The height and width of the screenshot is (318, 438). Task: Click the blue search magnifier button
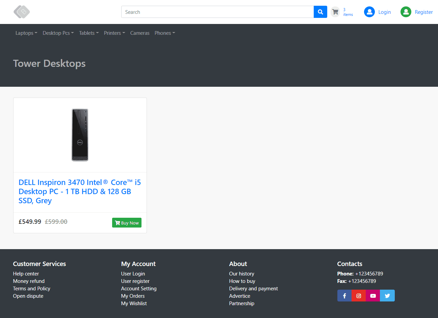click(x=320, y=12)
